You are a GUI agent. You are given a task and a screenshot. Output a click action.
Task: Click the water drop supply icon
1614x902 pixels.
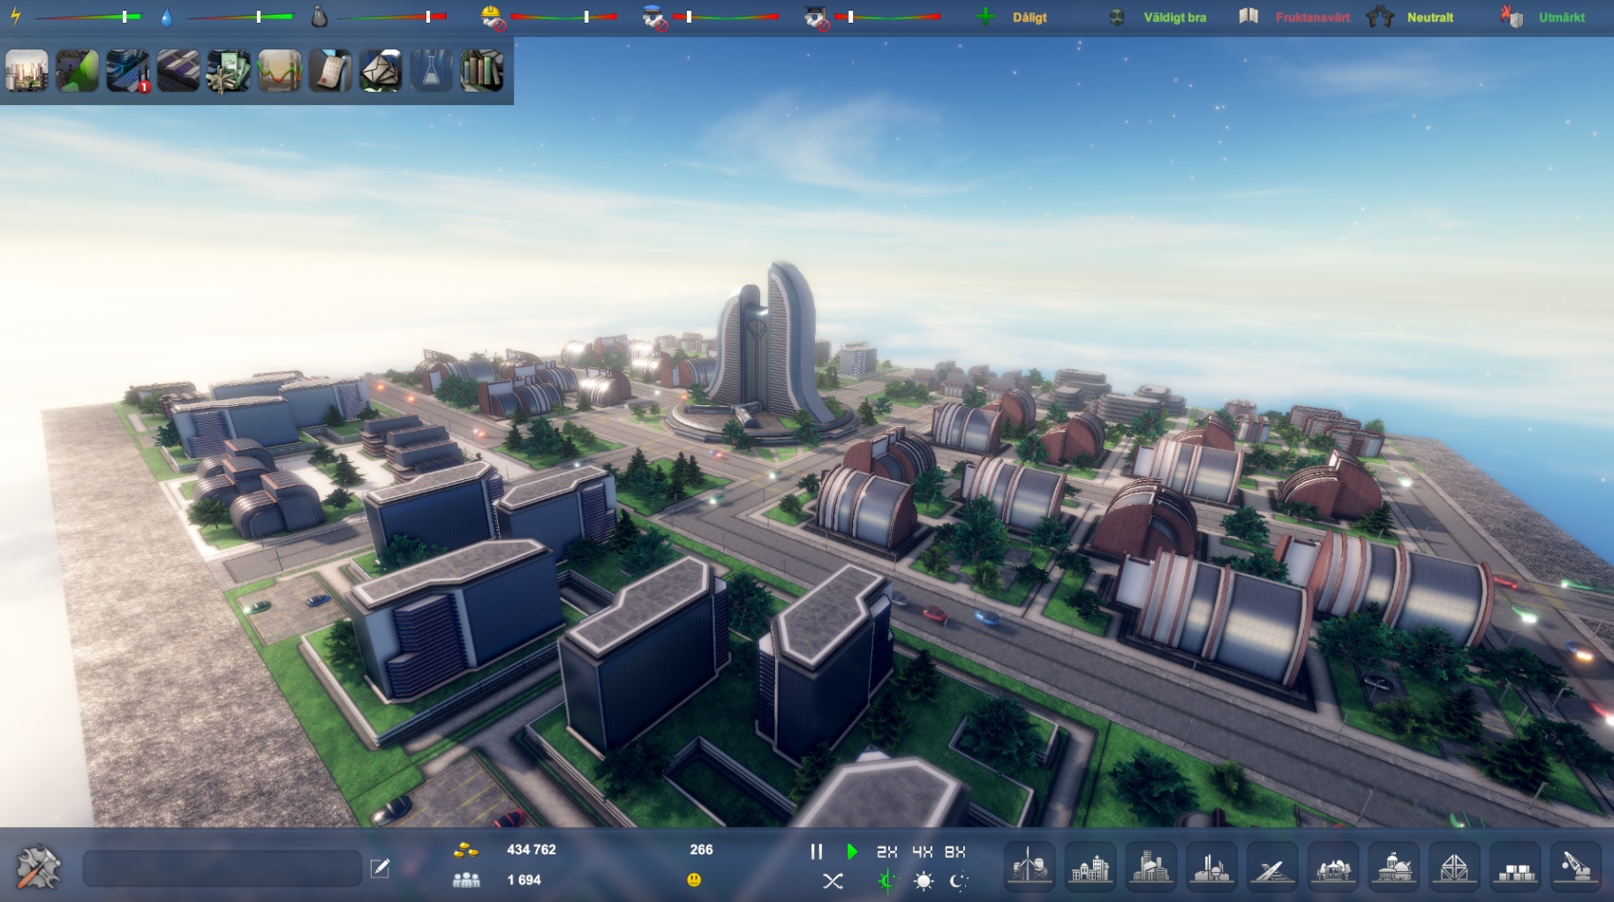point(167,17)
